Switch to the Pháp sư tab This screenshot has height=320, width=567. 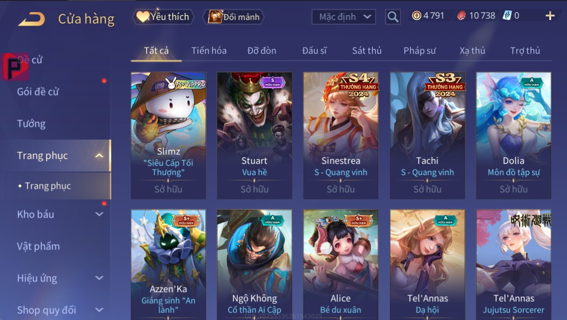click(x=420, y=51)
